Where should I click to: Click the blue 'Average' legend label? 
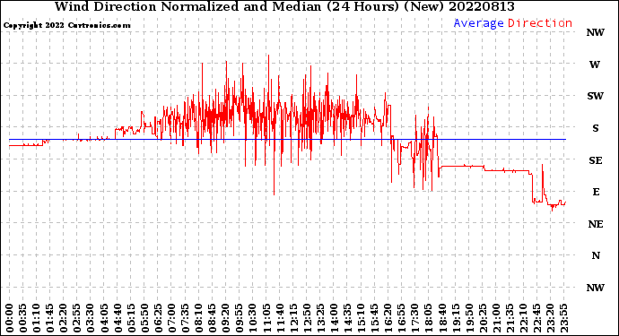click(478, 23)
